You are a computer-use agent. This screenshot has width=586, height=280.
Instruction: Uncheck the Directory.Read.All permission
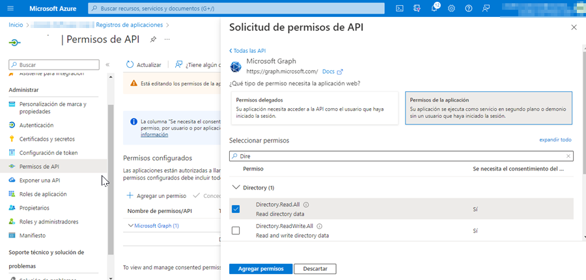(x=236, y=209)
